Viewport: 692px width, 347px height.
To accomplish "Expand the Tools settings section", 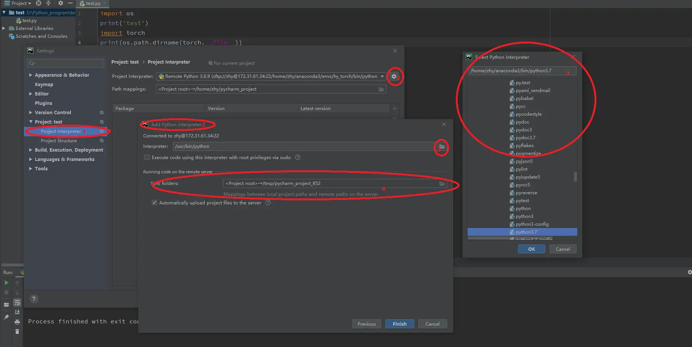I will click(x=31, y=169).
